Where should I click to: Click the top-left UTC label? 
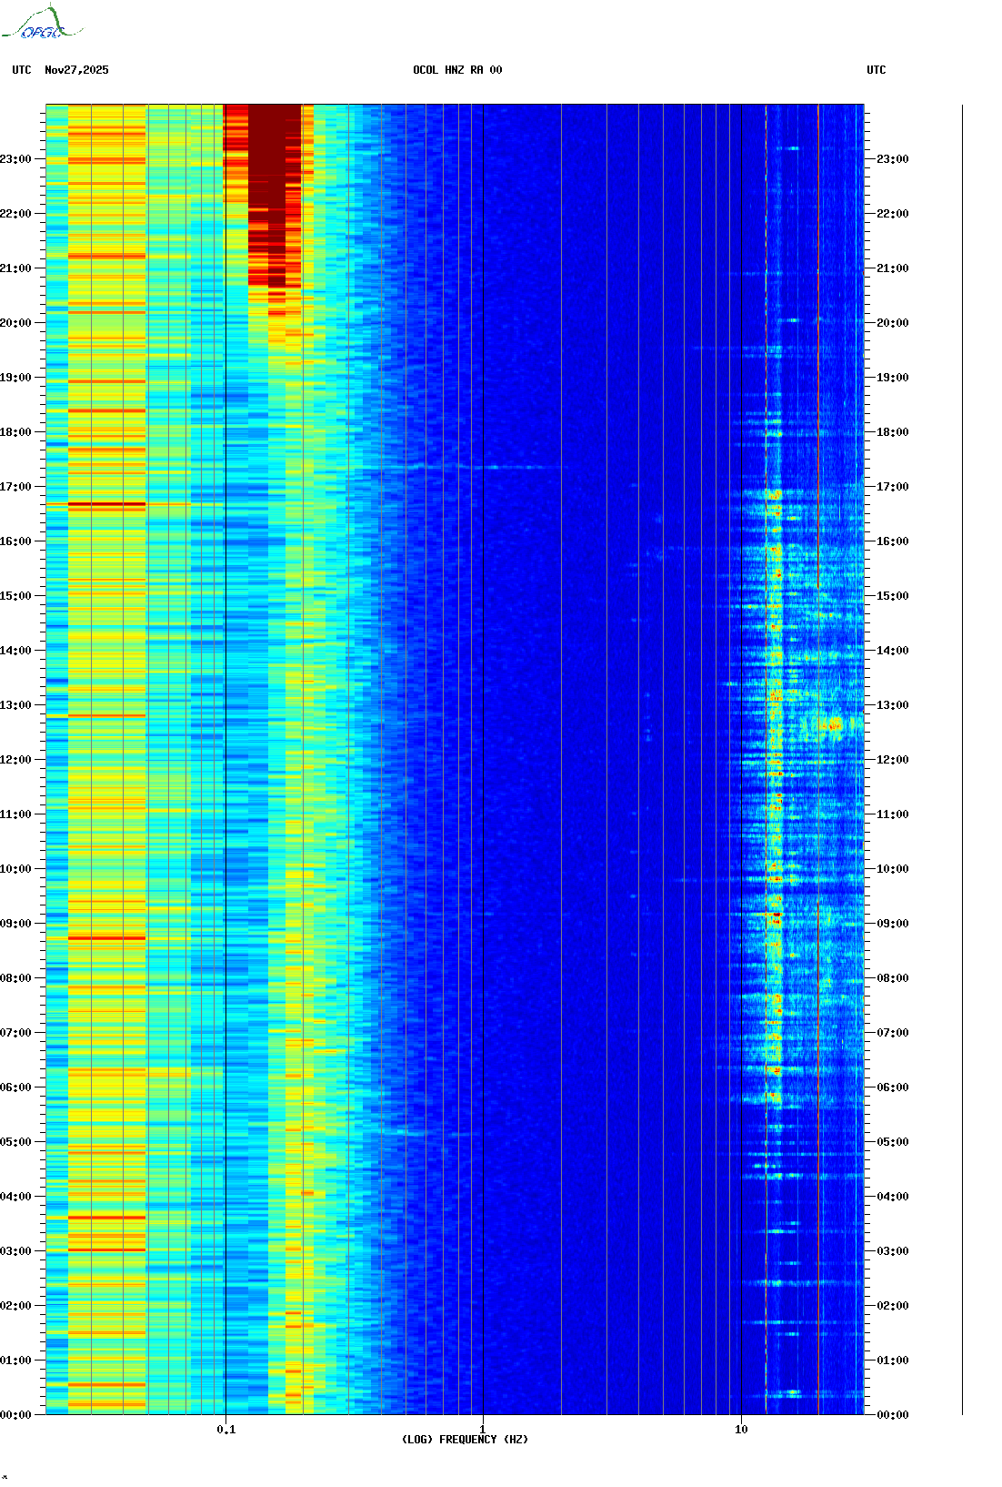(x=22, y=70)
